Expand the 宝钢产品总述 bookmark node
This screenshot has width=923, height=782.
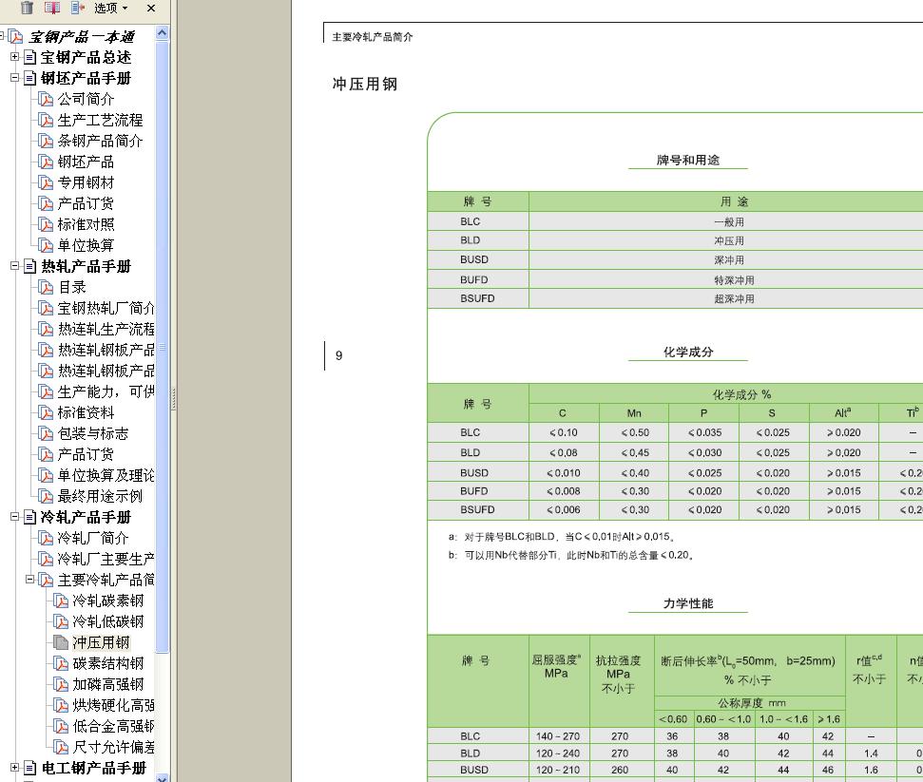point(14,57)
